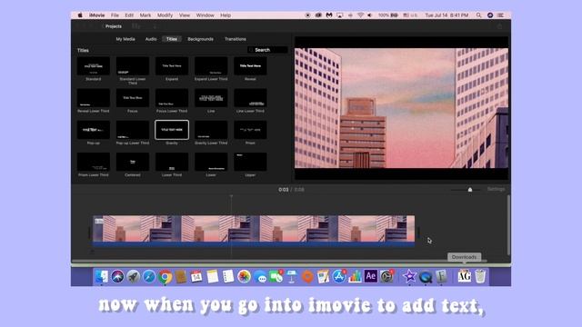582x327 pixels.
Task: Launch Siri from the dock
Action: 117,276
